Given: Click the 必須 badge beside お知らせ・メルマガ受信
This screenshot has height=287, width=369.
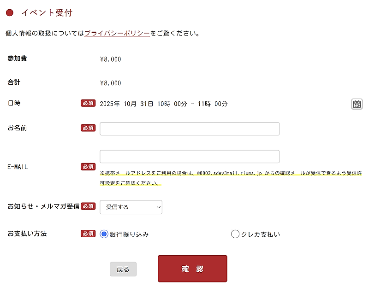Looking at the screenshot, I should pos(88,206).
